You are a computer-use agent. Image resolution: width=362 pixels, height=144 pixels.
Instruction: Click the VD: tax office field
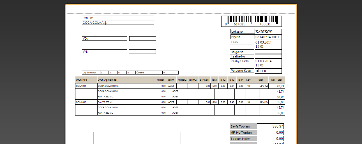click(x=104, y=39)
